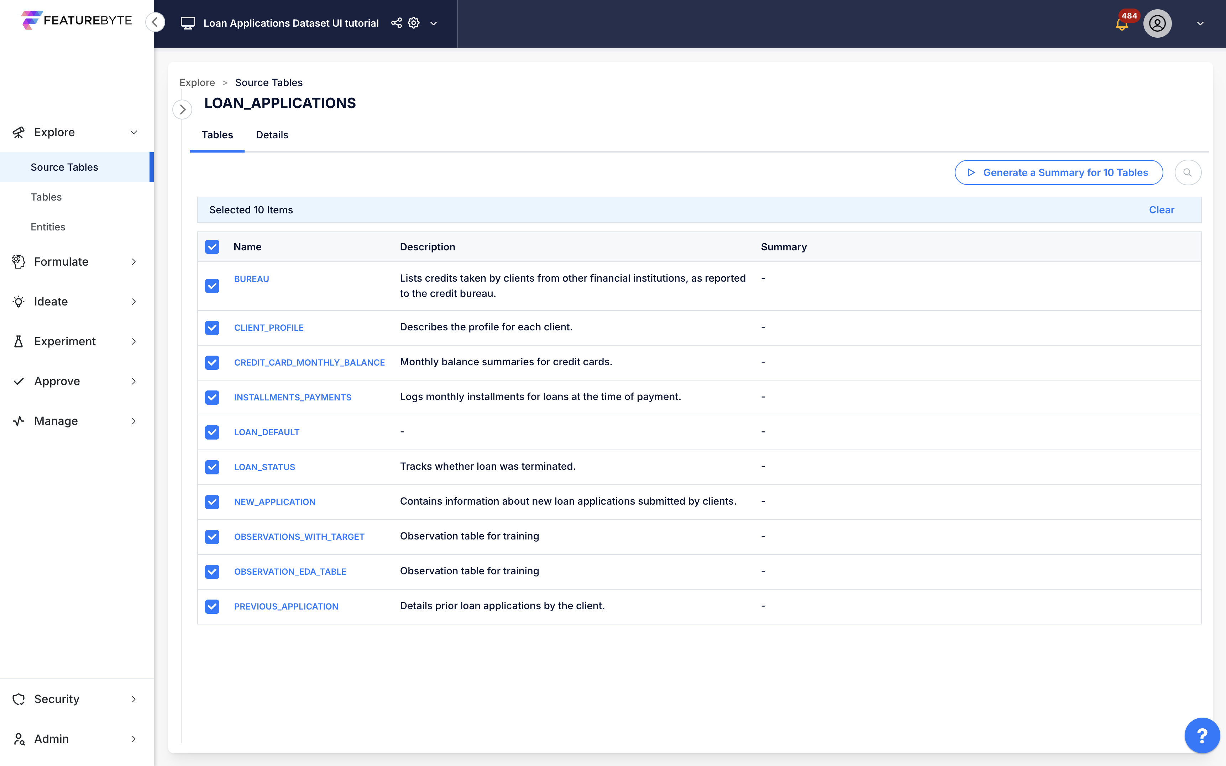Uncheck the BUREAU row checkbox

click(212, 286)
